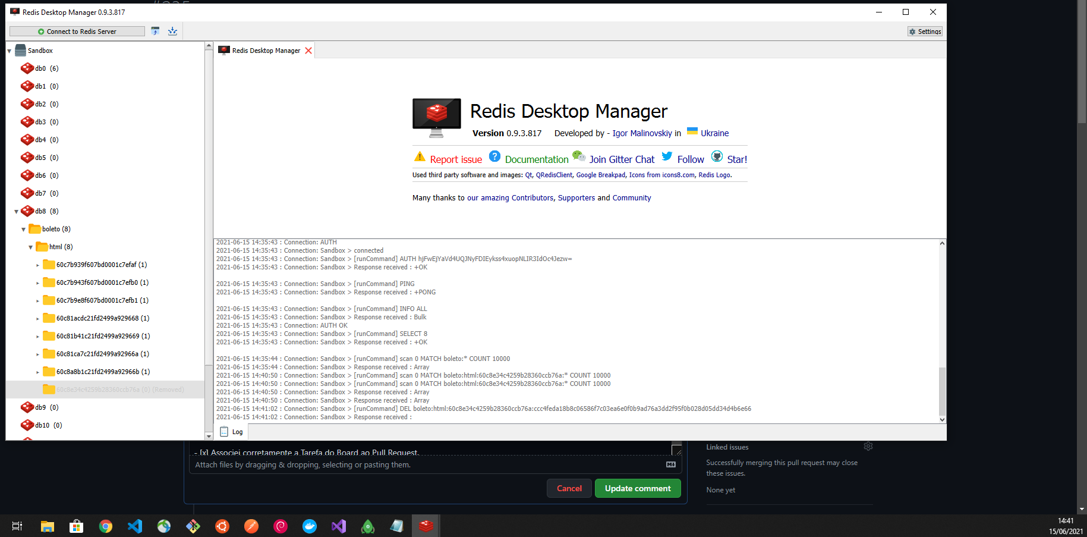The height and width of the screenshot is (537, 1087).
Task: Close the Redis Desktop Manager tab
Action: click(x=308, y=51)
